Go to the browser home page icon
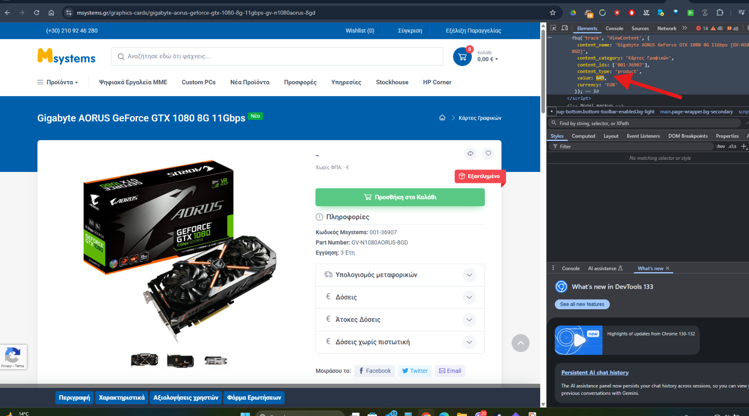749x416 pixels. pyautogui.click(x=51, y=13)
